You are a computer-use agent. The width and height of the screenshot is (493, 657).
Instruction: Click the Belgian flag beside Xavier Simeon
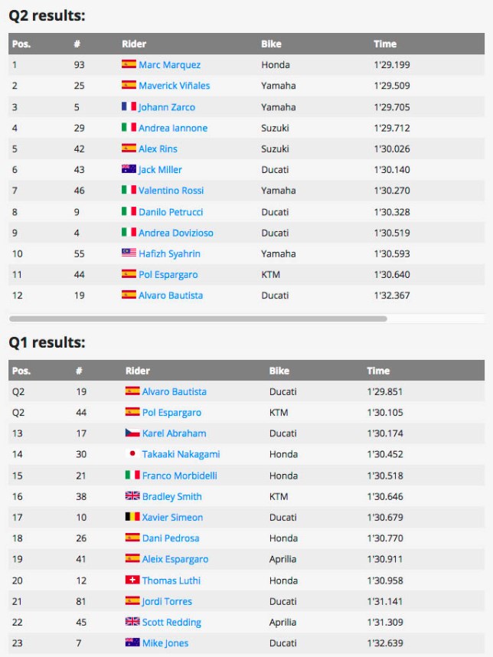pos(132,517)
